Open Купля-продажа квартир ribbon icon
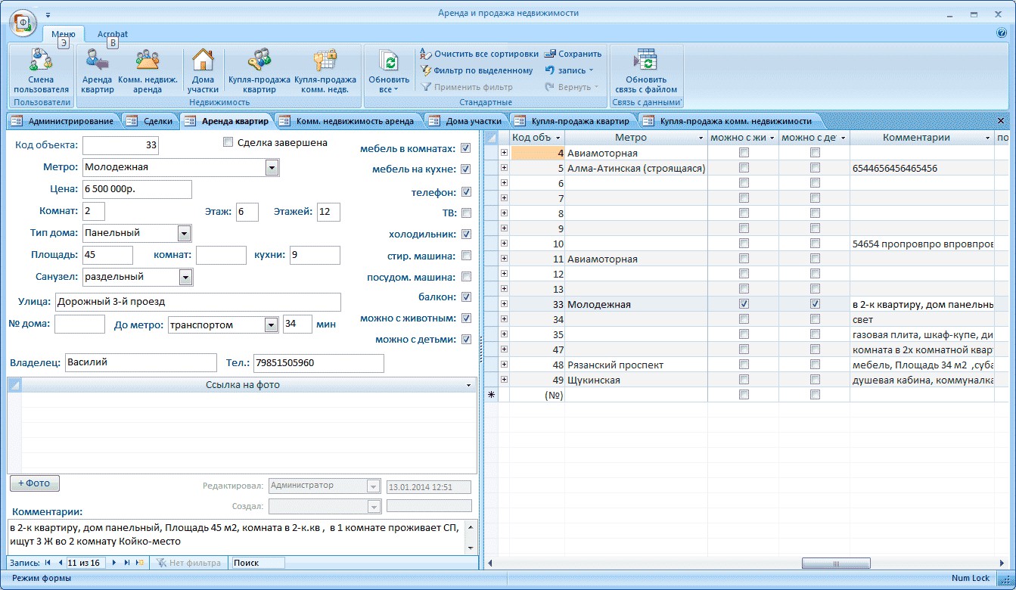Image resolution: width=1016 pixels, height=590 pixels. pyautogui.click(x=259, y=61)
